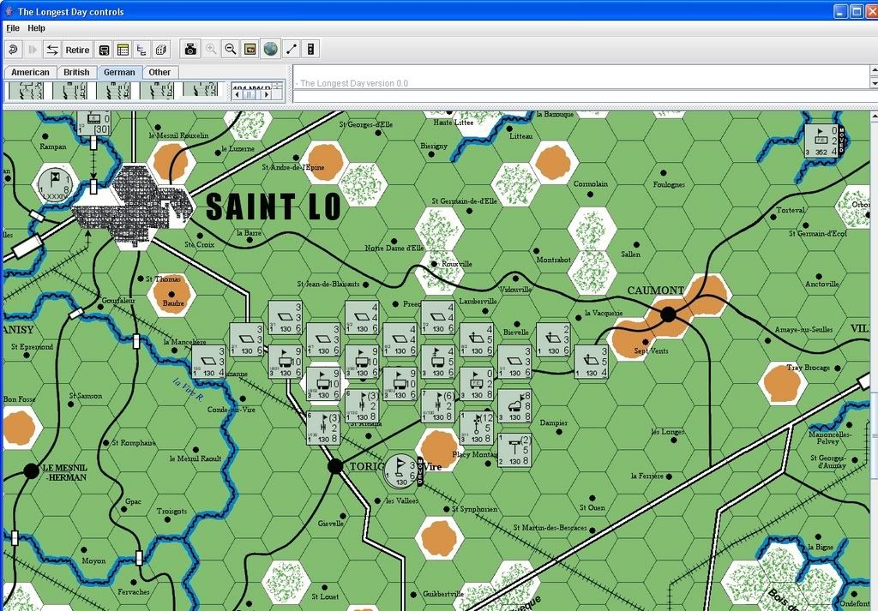Click the palette list left scroll arrow
The image size is (878, 611).
click(x=237, y=94)
